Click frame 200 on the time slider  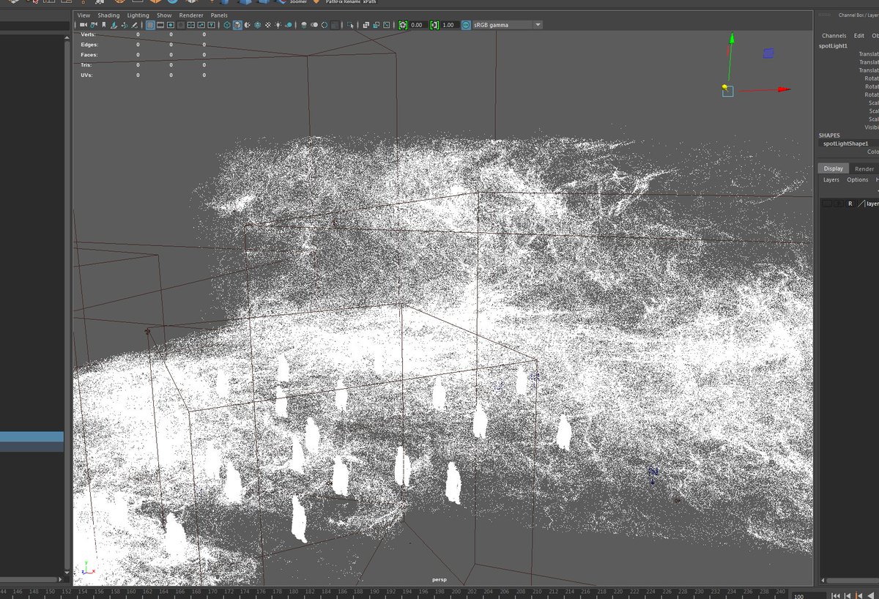click(456, 591)
